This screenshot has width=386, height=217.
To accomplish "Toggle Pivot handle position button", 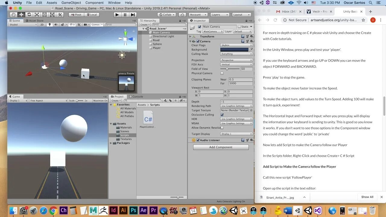I will 76,14.
